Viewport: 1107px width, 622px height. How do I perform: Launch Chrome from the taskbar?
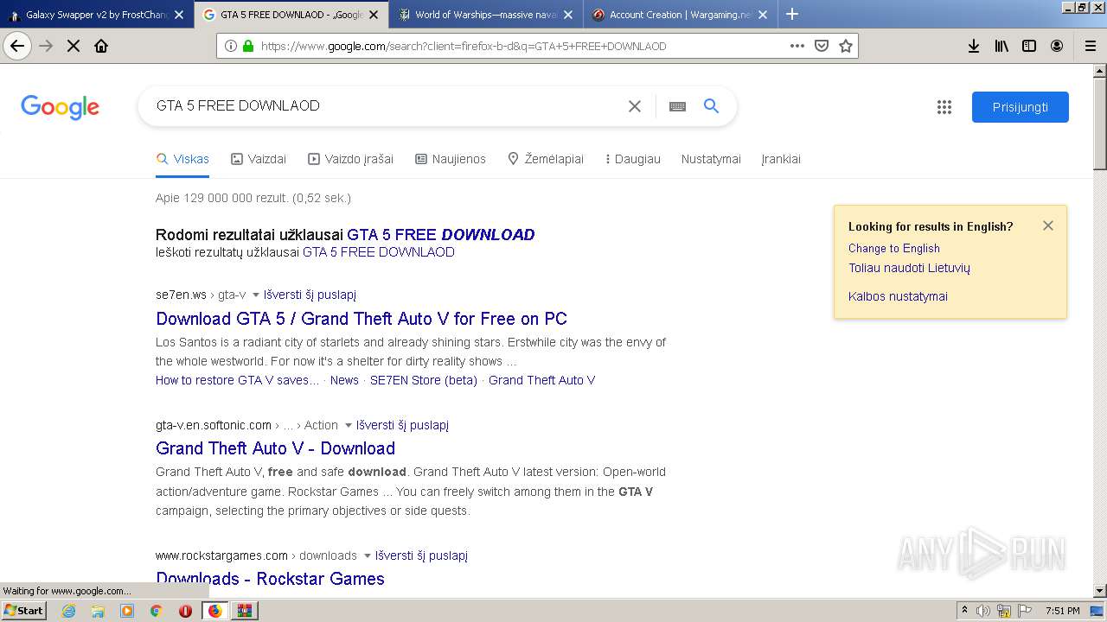click(156, 611)
